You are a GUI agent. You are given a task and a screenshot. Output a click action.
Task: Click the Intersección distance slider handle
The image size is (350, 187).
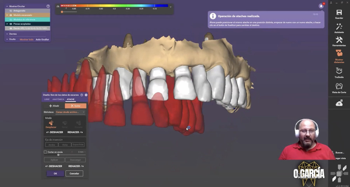point(62,12)
